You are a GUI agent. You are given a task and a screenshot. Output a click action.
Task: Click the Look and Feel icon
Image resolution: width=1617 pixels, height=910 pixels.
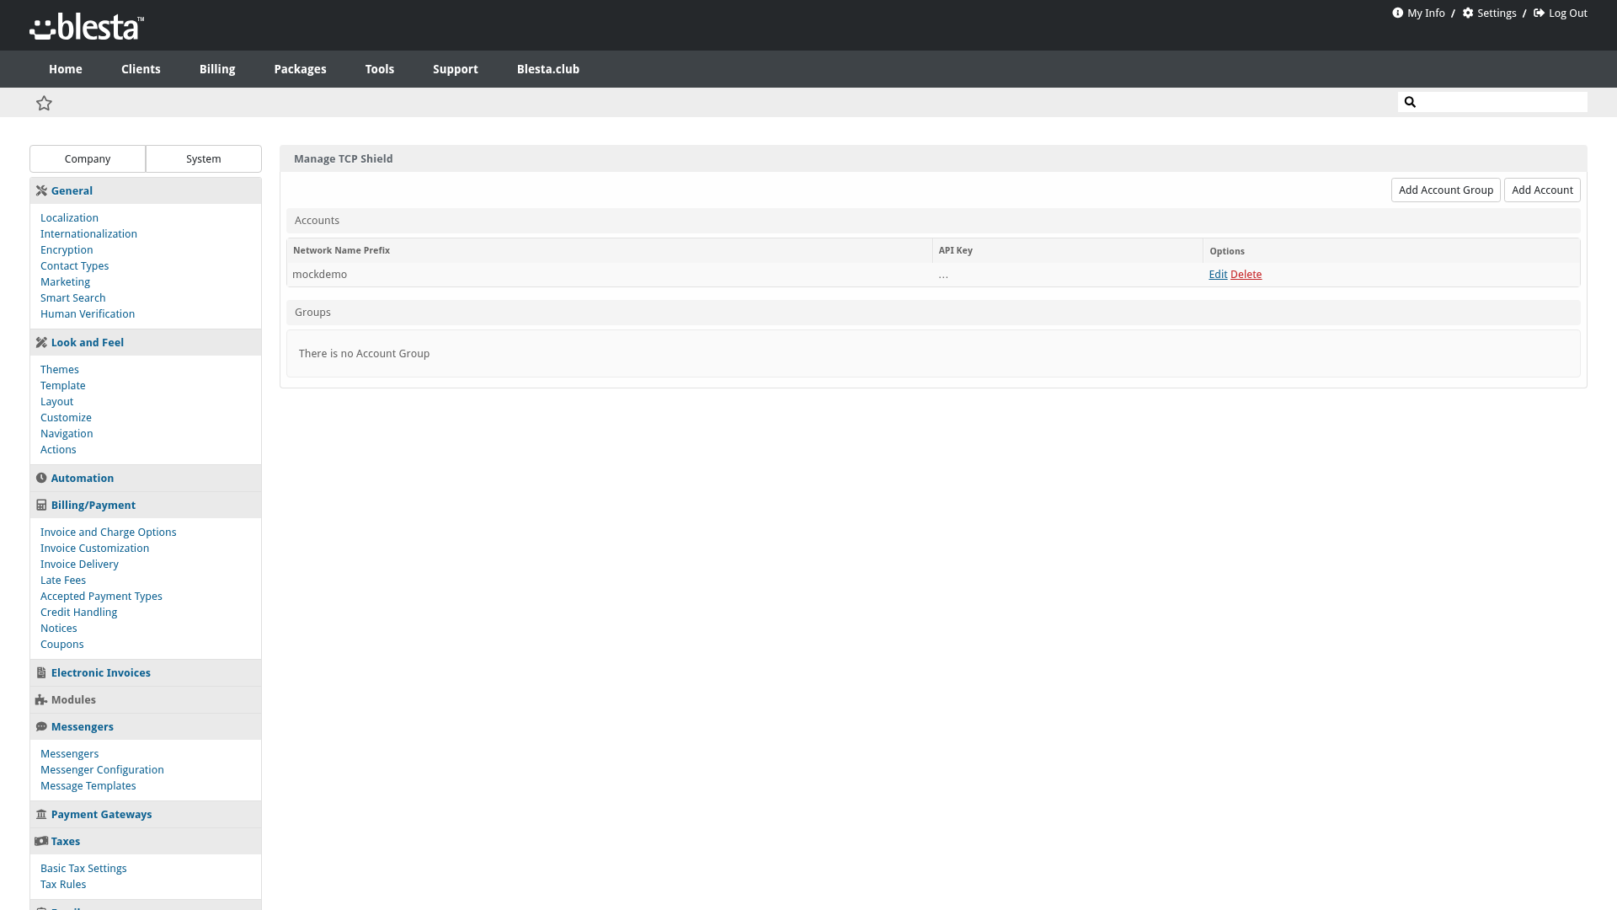[x=41, y=342]
